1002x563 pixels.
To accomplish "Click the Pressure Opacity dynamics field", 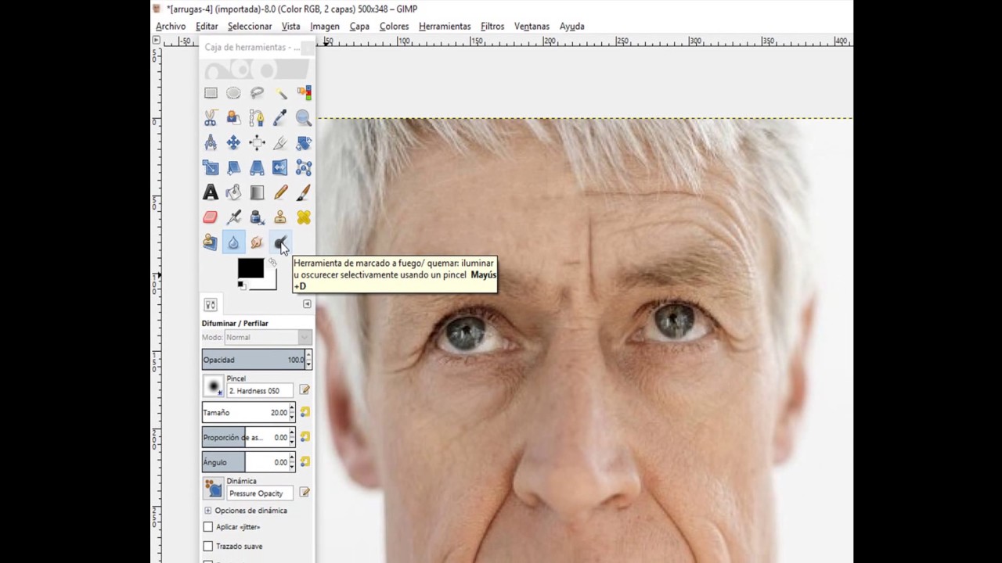I will (260, 493).
